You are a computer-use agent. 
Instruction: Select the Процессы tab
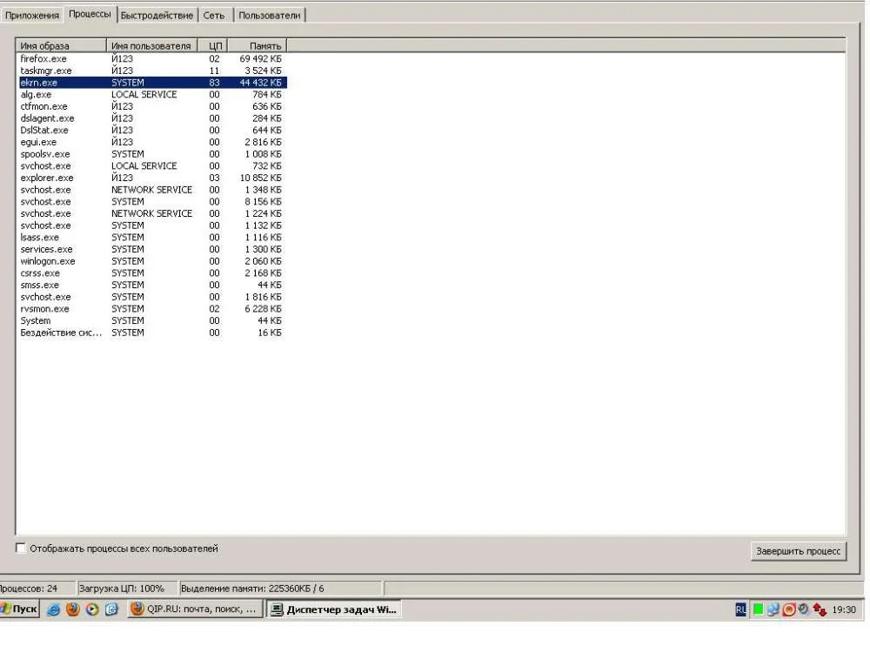pos(90,14)
